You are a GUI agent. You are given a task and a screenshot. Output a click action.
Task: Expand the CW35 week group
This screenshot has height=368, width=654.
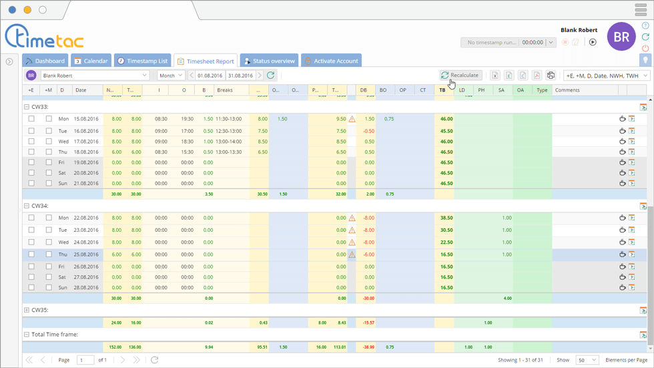point(27,310)
